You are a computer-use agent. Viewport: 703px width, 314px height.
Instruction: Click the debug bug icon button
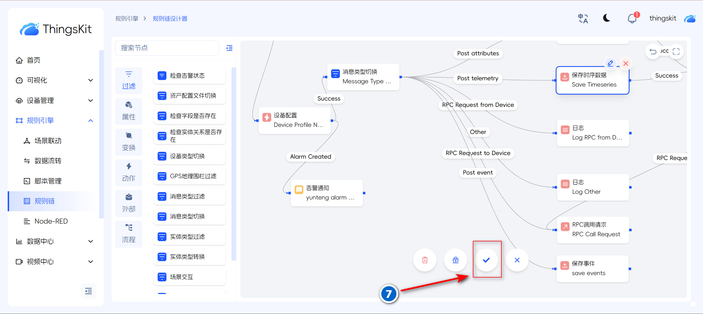pos(456,260)
